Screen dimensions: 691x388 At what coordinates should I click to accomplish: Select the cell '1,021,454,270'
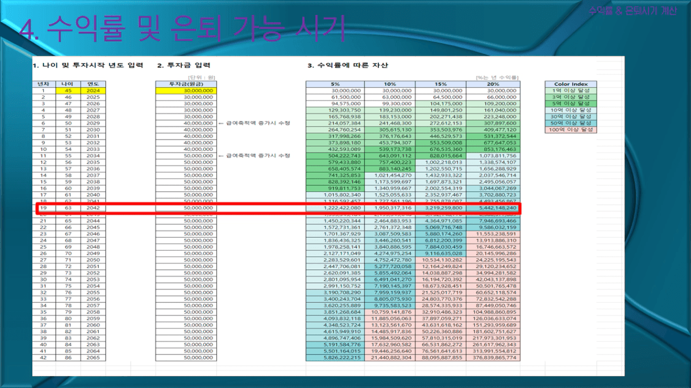click(x=390, y=175)
